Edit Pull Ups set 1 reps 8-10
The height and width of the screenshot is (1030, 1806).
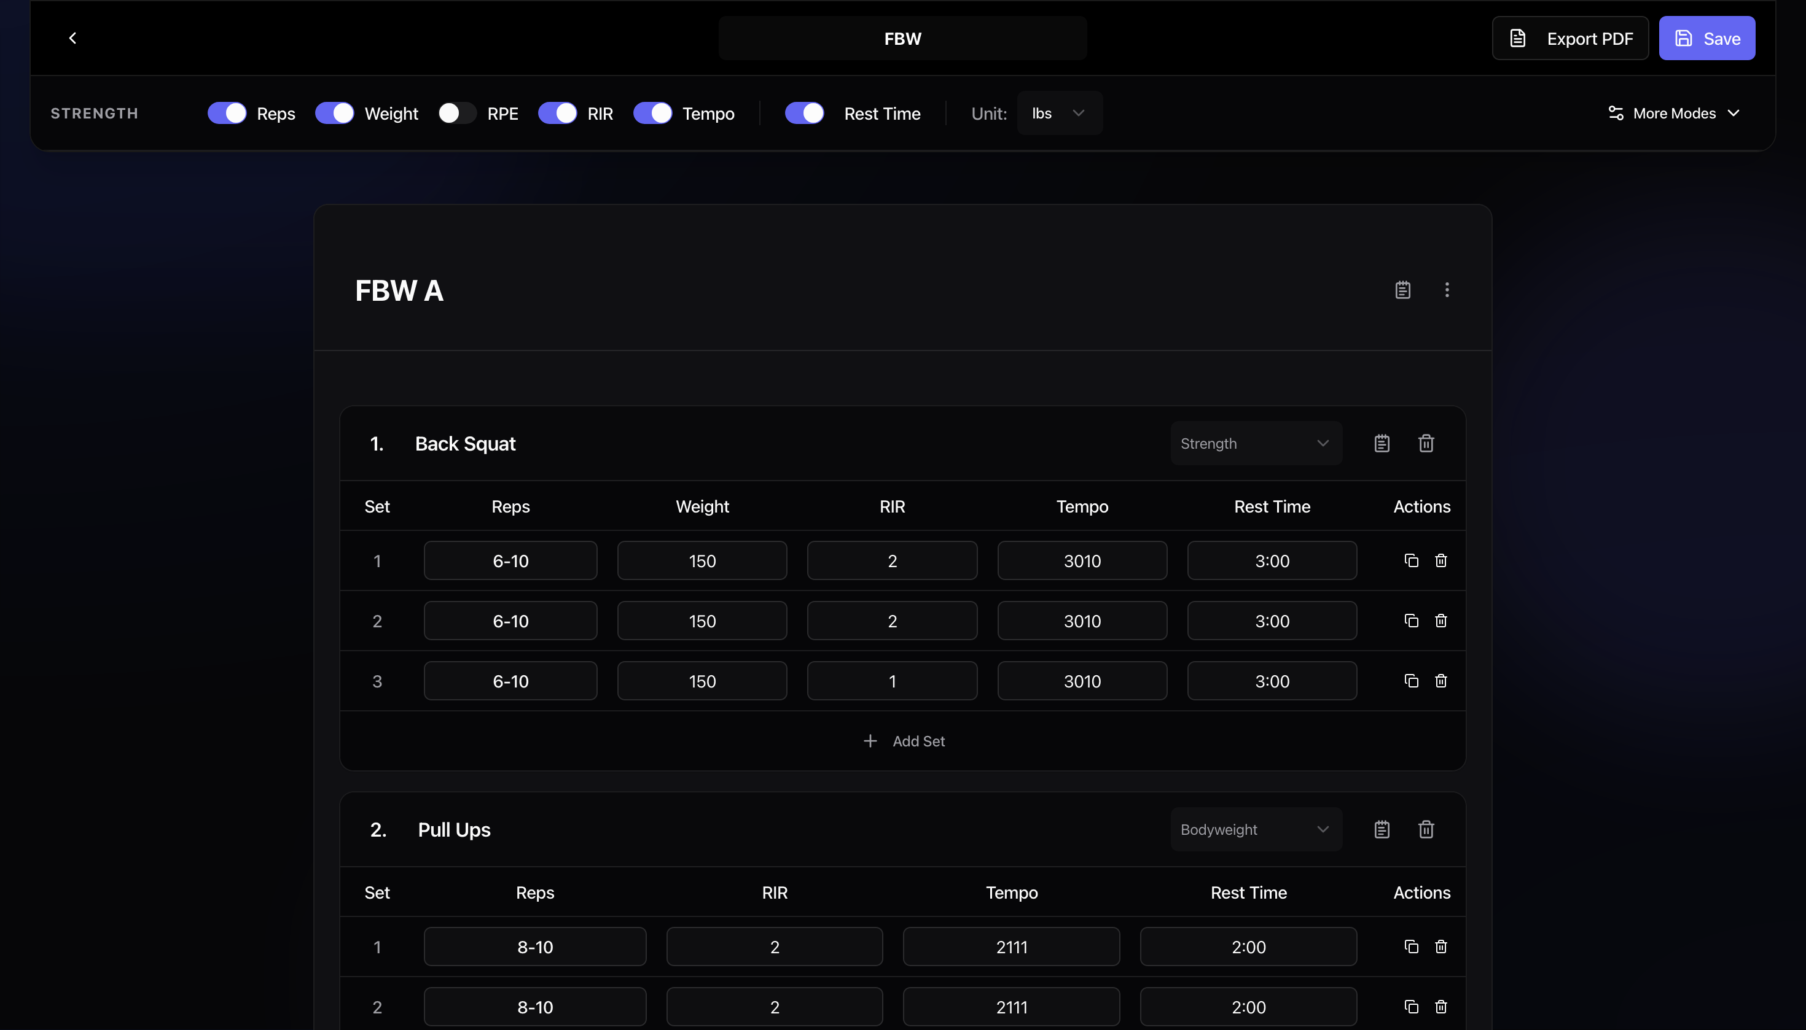[x=535, y=947]
